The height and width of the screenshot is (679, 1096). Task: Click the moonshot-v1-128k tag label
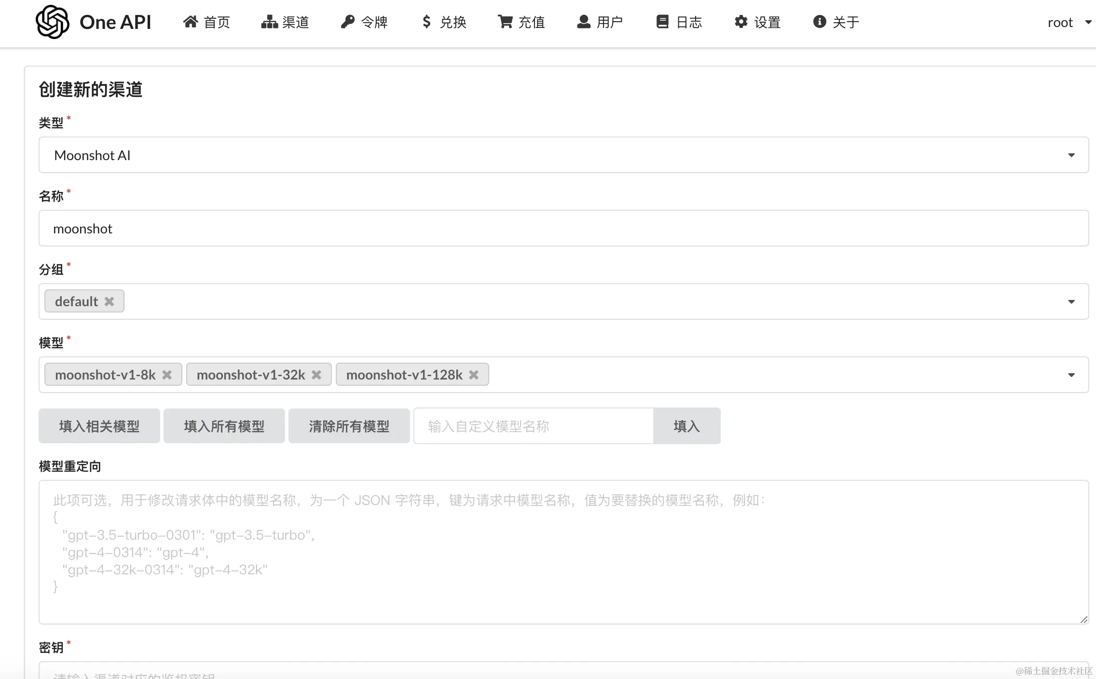coord(404,375)
